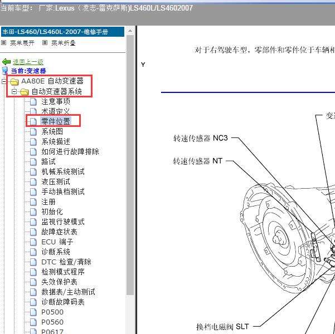
Task: Open the 手动换档测试 page
Action: click(63, 191)
